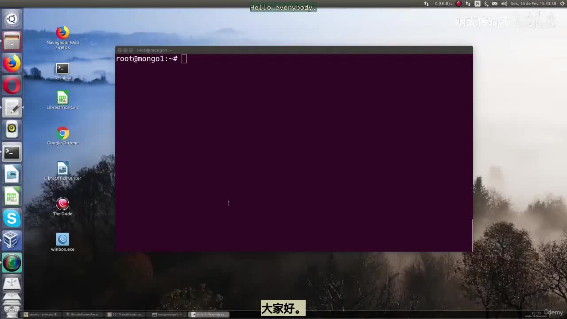The height and width of the screenshot is (319, 567).
Task: Click the red record indicator in top panel
Action: coord(458,4)
